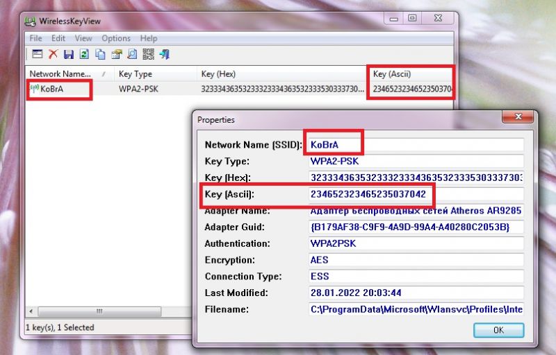This screenshot has height=355, width=556.
Task: Click the Copy toolbar icon
Action: click(x=101, y=54)
